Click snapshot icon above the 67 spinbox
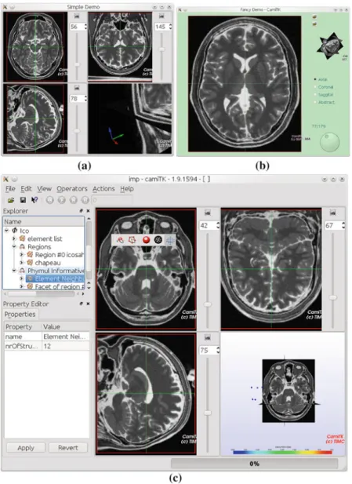Screen dimensions: 352x484 tap(332, 213)
